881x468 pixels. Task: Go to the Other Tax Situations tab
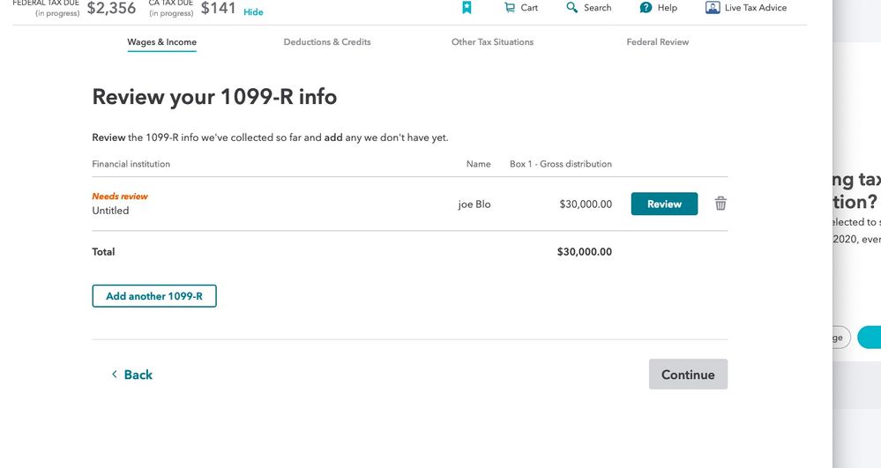coord(492,41)
